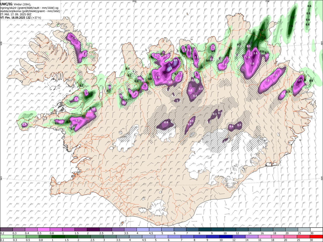
Task: Pick the light grey 25 snow swatch
Action: [x=304, y=230]
